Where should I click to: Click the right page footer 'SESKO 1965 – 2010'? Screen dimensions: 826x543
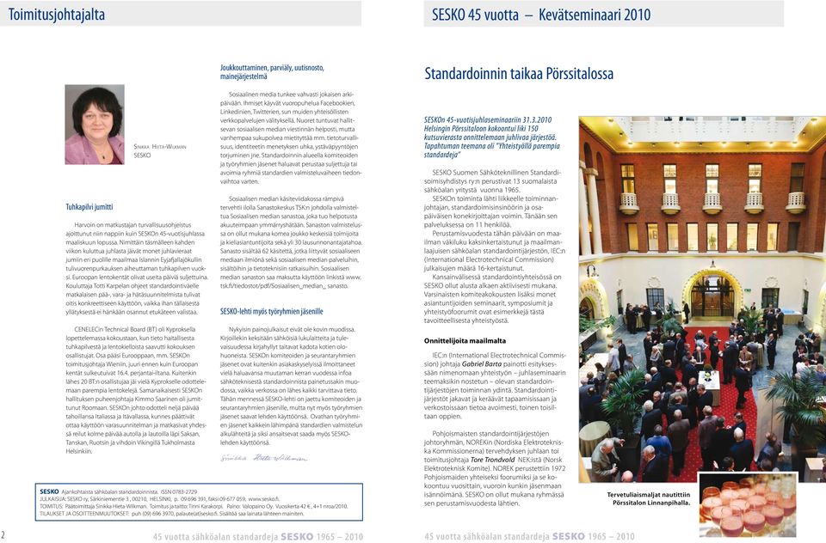tap(593, 537)
